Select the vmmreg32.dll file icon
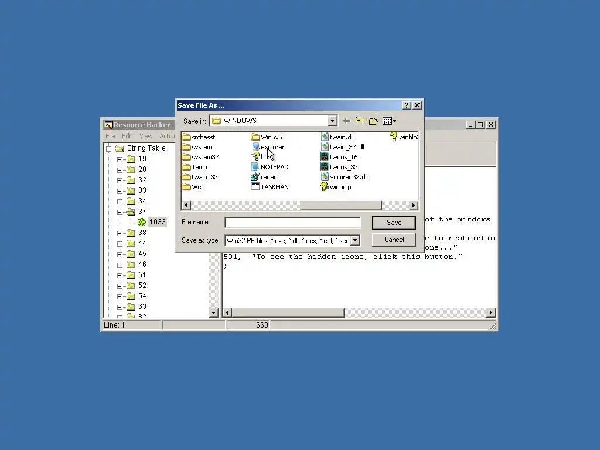This screenshot has width=600, height=450. pos(325,177)
